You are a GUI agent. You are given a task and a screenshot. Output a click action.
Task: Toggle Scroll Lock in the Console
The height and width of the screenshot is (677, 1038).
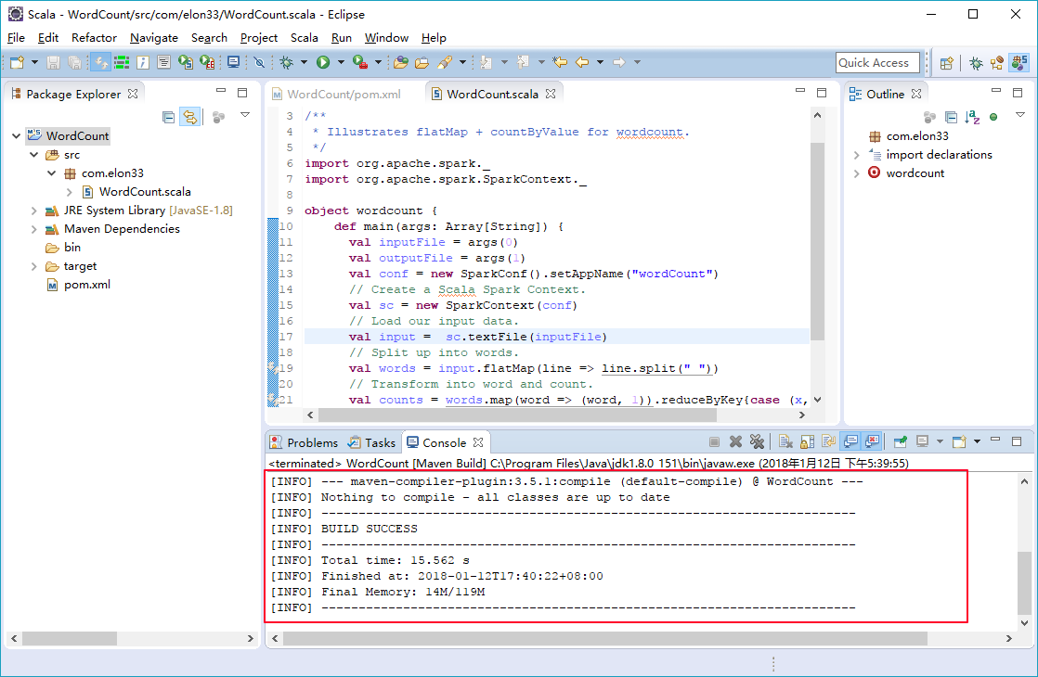coord(807,442)
